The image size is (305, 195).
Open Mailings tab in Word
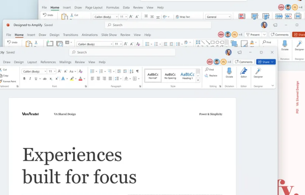(65, 62)
